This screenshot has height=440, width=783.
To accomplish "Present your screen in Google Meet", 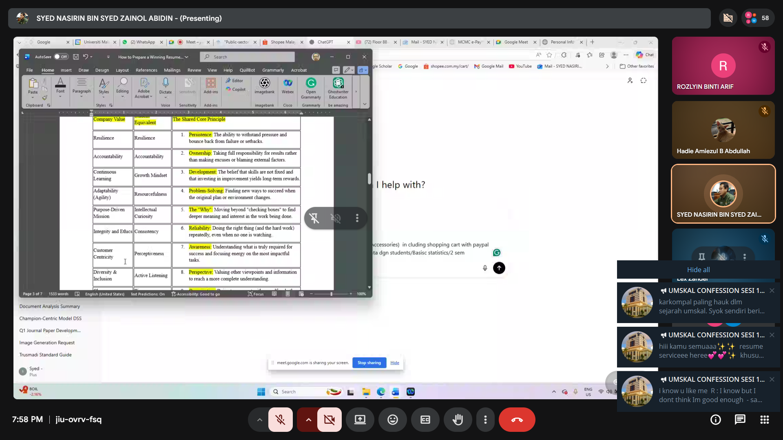I will [360, 420].
